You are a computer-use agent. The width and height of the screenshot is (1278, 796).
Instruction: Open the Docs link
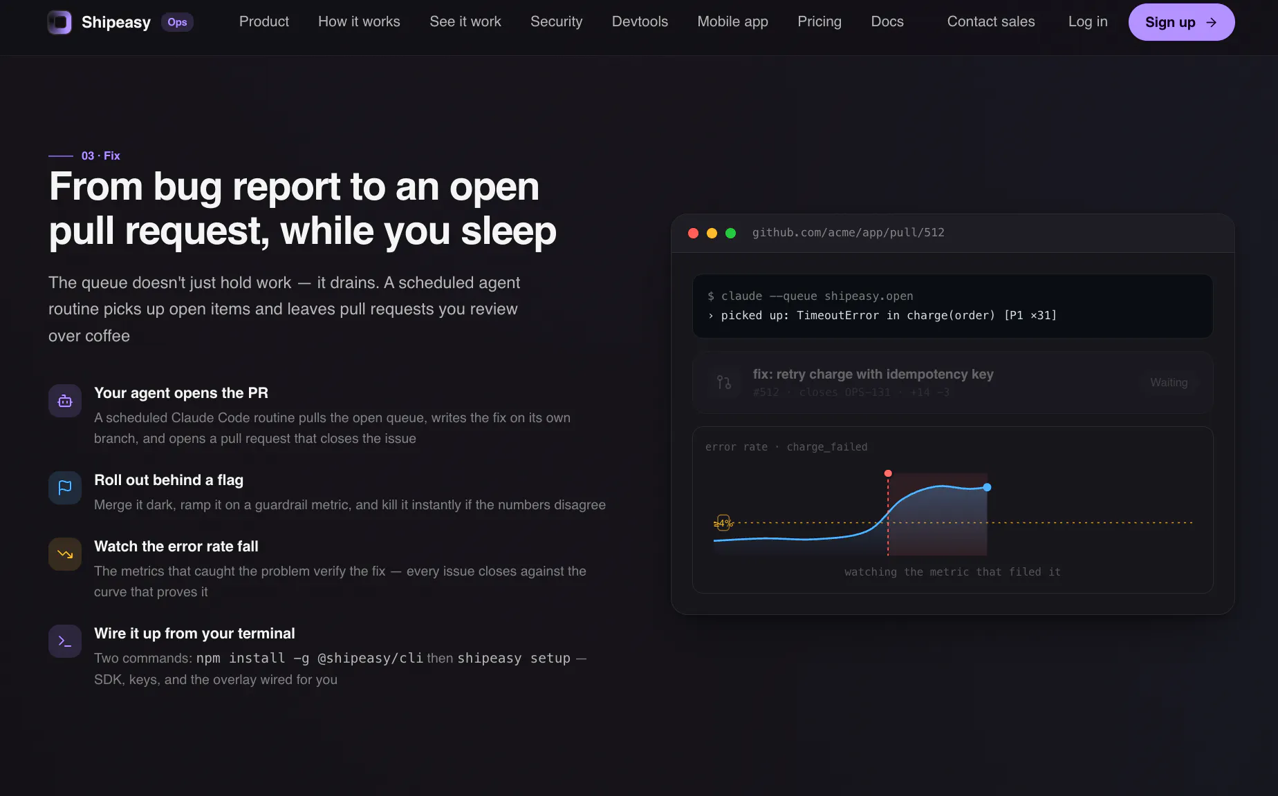[887, 21]
